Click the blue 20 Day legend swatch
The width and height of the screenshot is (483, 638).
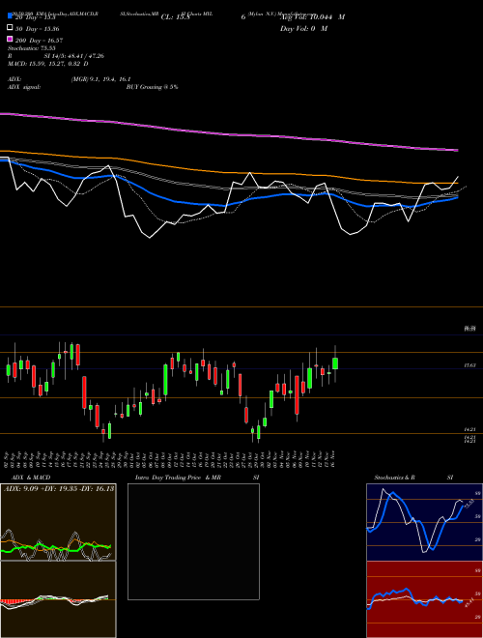[x=10, y=15]
